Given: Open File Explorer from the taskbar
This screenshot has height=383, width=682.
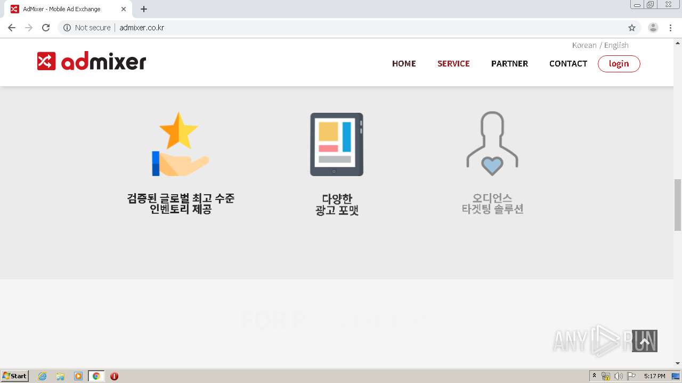Looking at the screenshot, I should (x=60, y=376).
